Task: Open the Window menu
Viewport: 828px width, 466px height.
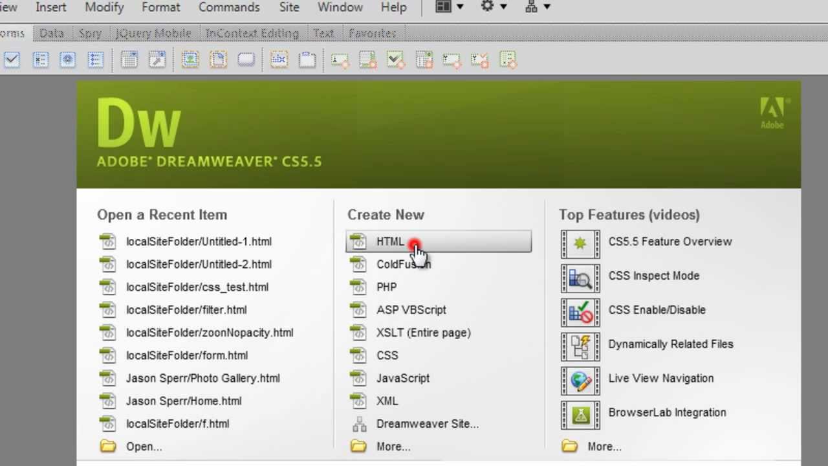Action: (340, 7)
